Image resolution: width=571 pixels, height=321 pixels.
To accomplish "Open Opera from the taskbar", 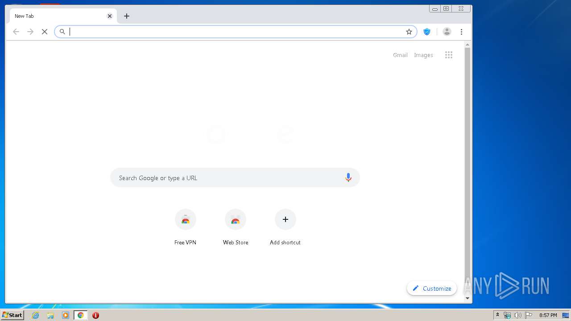I will tap(95, 315).
